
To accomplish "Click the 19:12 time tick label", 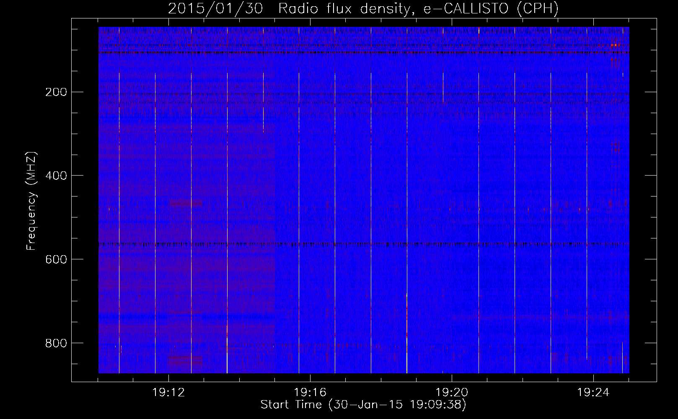I will click(168, 393).
